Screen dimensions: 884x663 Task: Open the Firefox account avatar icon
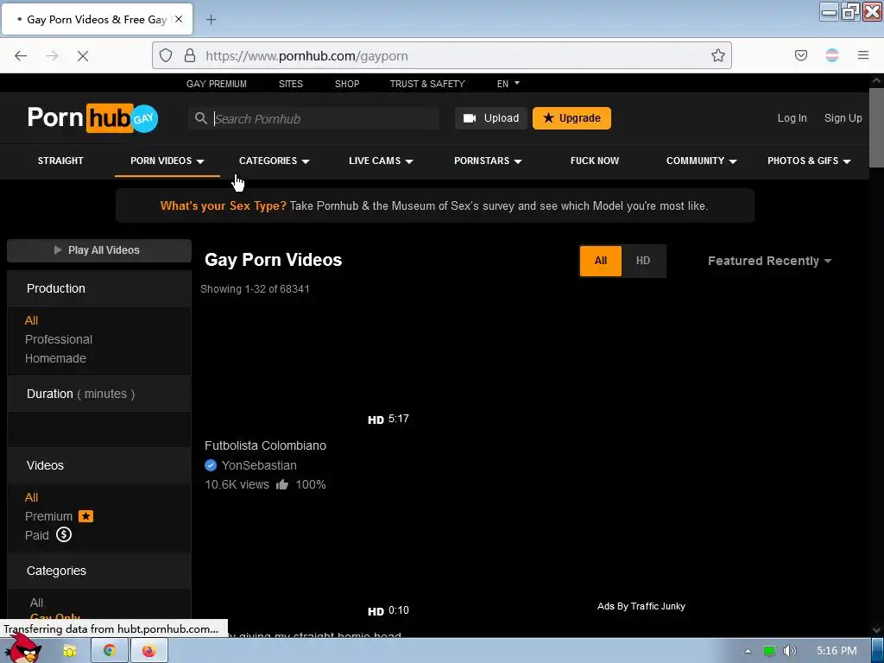coord(832,55)
